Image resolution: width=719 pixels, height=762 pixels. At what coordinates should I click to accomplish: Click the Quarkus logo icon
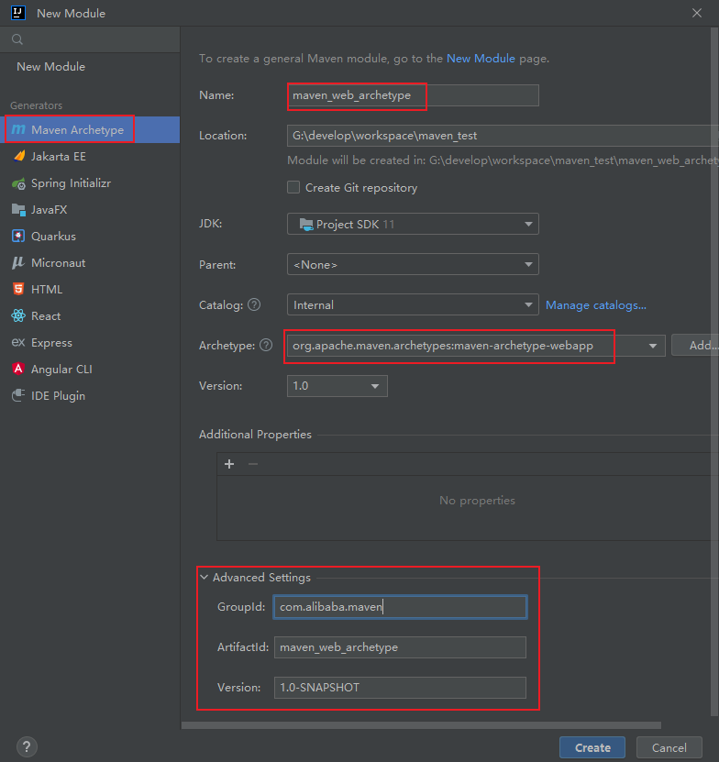coord(18,237)
